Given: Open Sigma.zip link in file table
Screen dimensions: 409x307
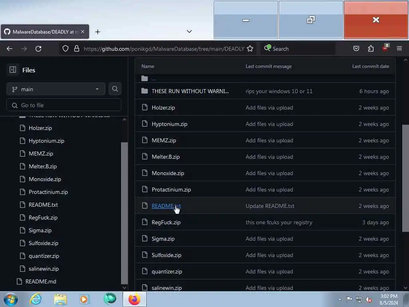Looking at the screenshot, I should [x=163, y=239].
